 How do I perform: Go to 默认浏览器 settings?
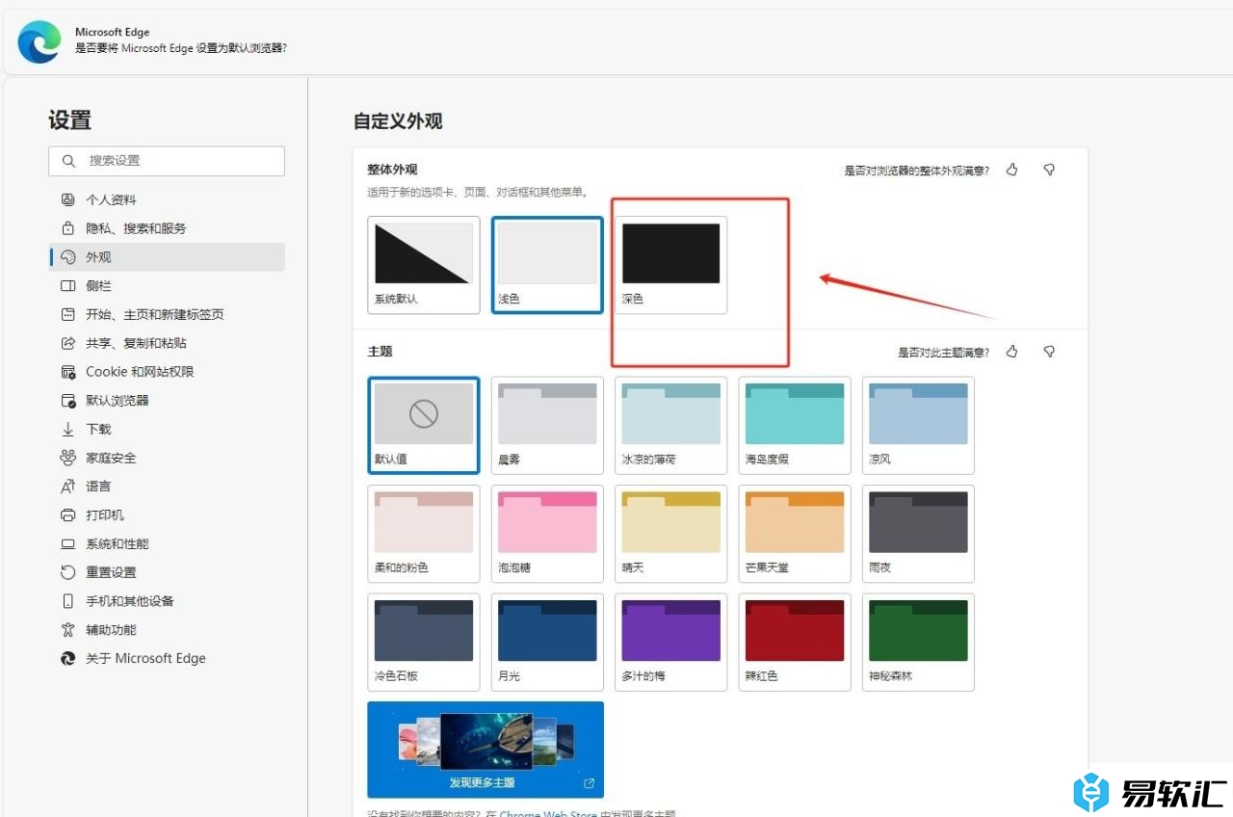[x=166, y=401]
